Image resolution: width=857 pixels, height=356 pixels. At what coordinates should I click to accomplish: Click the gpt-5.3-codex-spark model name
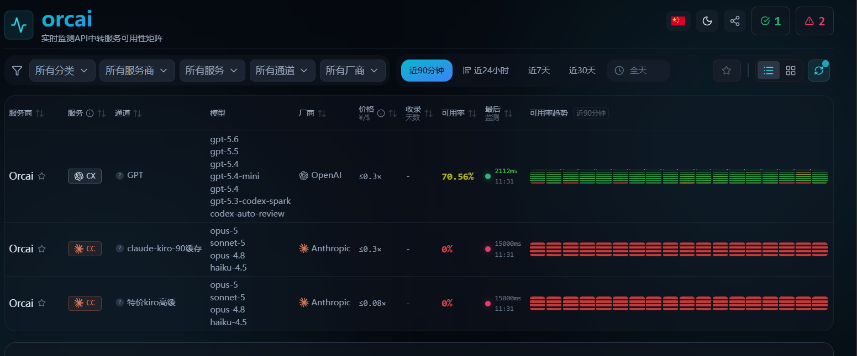tap(250, 201)
